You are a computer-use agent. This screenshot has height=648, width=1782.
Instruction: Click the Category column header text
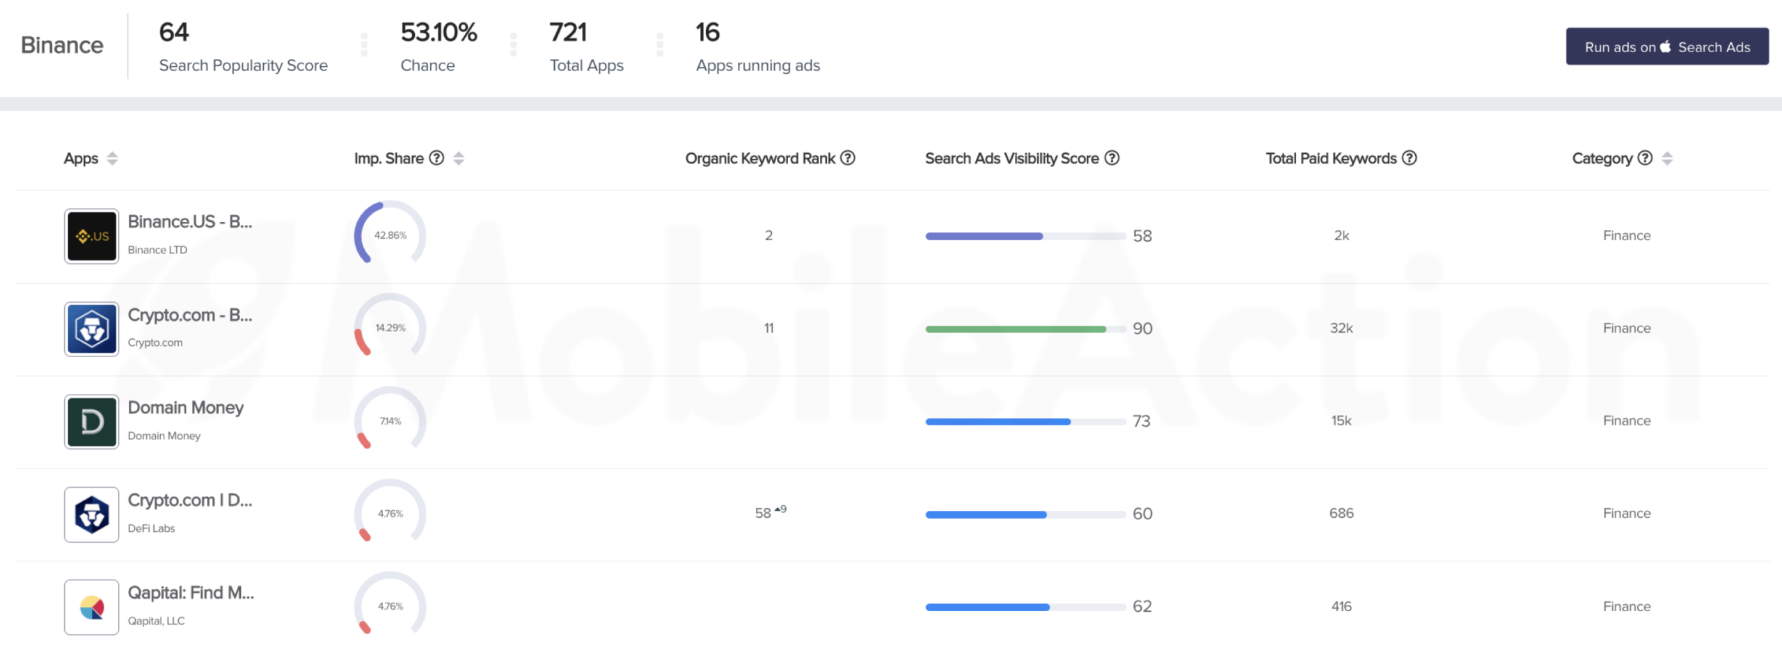pyautogui.click(x=1602, y=159)
